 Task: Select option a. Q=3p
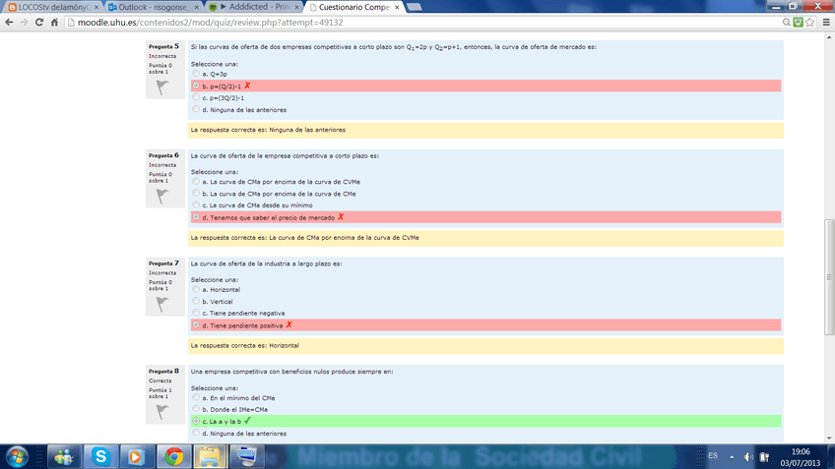(x=196, y=74)
